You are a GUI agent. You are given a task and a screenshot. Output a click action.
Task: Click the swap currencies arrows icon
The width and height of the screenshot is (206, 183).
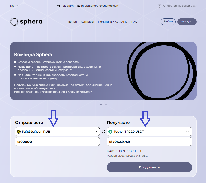[x=103, y=131]
